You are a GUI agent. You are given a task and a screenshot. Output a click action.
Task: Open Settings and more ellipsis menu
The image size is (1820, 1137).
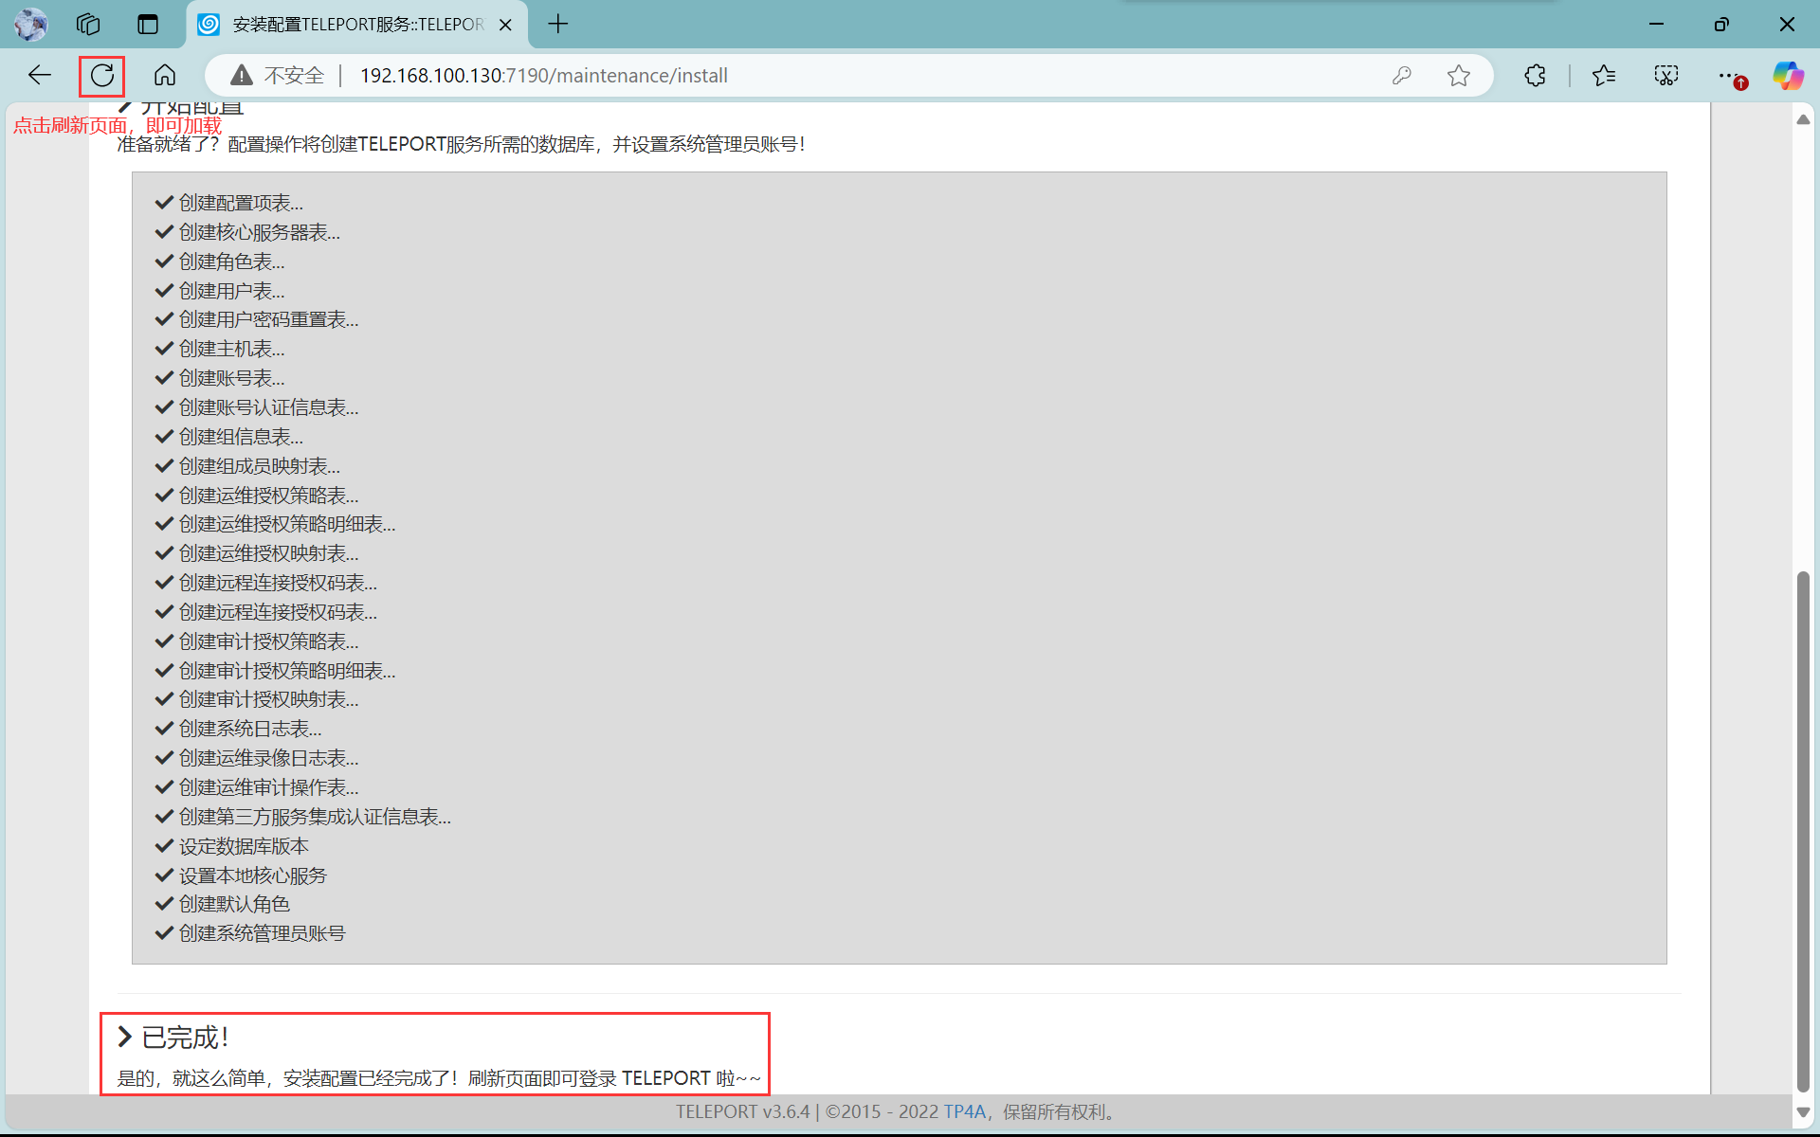pyautogui.click(x=1729, y=76)
